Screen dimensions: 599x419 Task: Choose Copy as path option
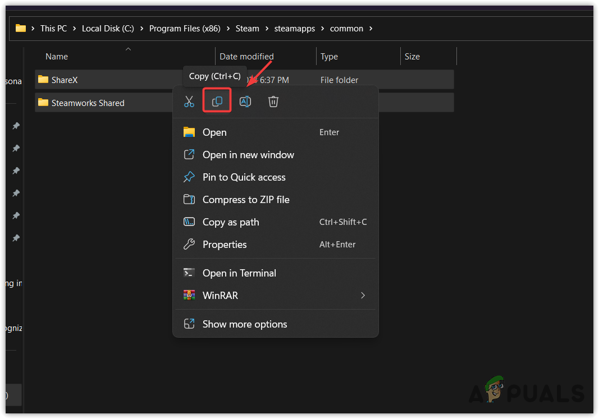[231, 222]
